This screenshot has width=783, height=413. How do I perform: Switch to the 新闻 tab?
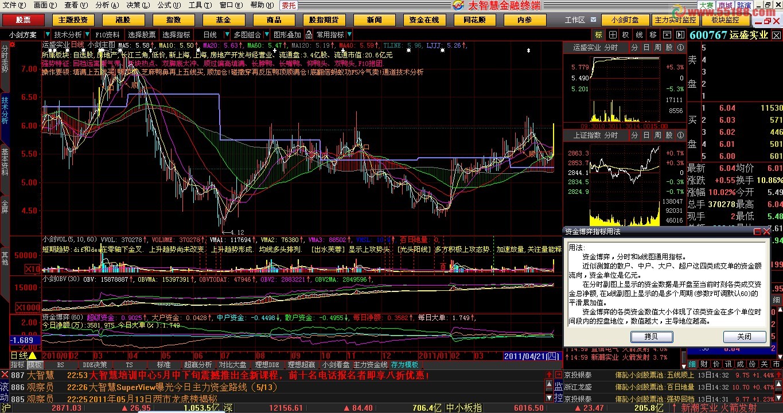point(375,20)
